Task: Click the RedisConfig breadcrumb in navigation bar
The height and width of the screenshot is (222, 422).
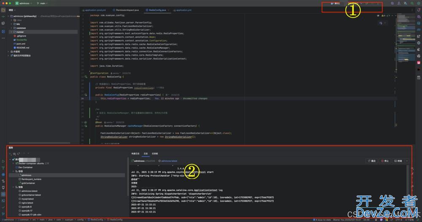Action: tap(95, 220)
